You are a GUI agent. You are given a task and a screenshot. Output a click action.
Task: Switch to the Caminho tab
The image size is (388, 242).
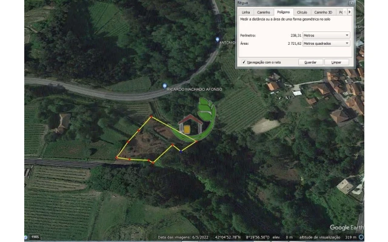263,12
